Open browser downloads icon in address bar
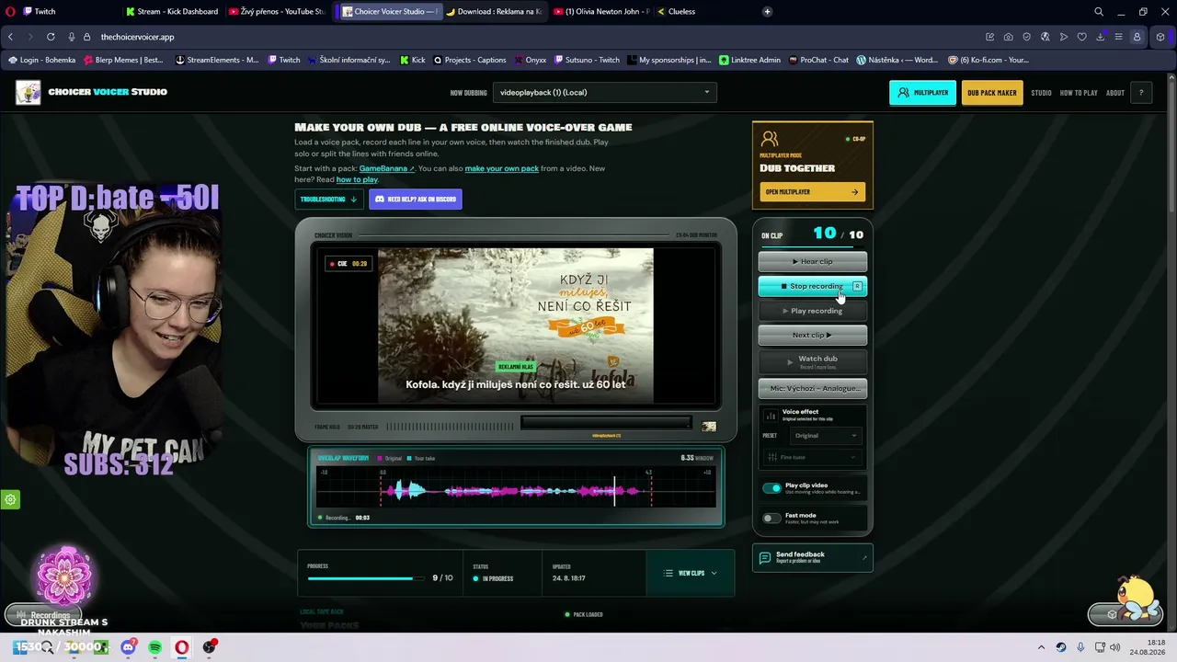The height and width of the screenshot is (662, 1177). point(1101,37)
